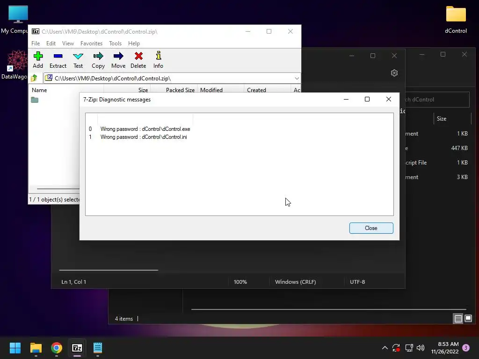Click the Extract toolbar icon

[x=58, y=60]
